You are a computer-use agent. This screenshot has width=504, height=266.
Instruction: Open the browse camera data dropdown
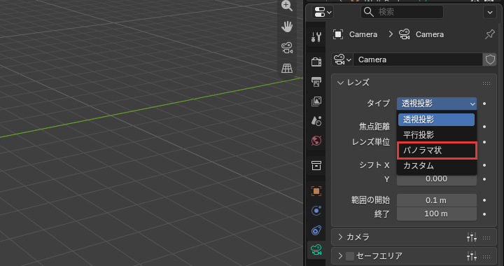[342, 59]
